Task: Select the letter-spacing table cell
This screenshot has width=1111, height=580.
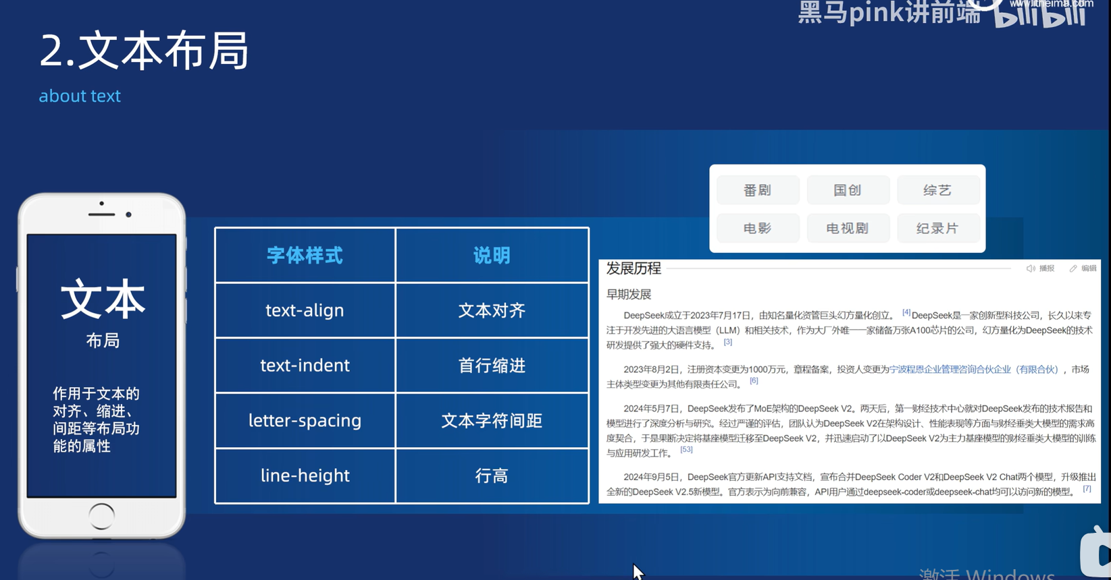Action: [x=305, y=421]
